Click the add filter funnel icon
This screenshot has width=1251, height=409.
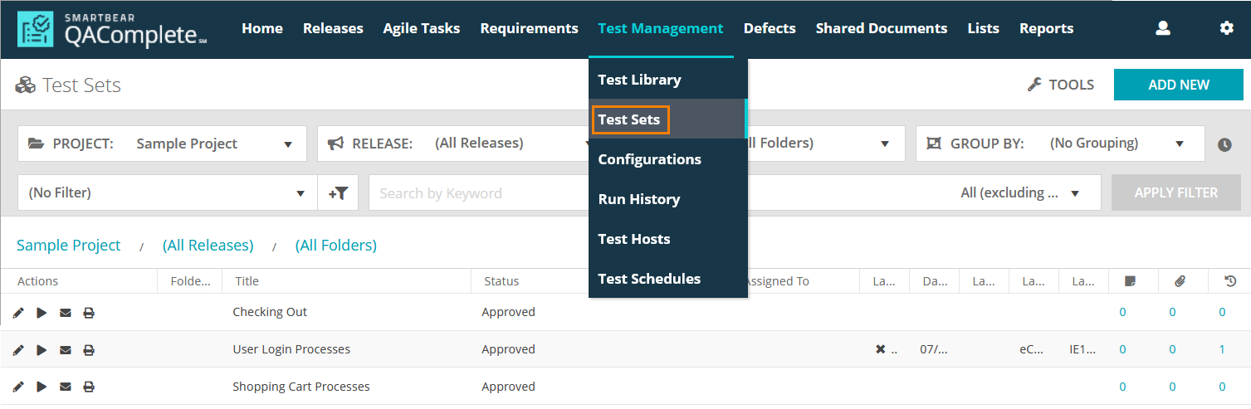point(338,193)
